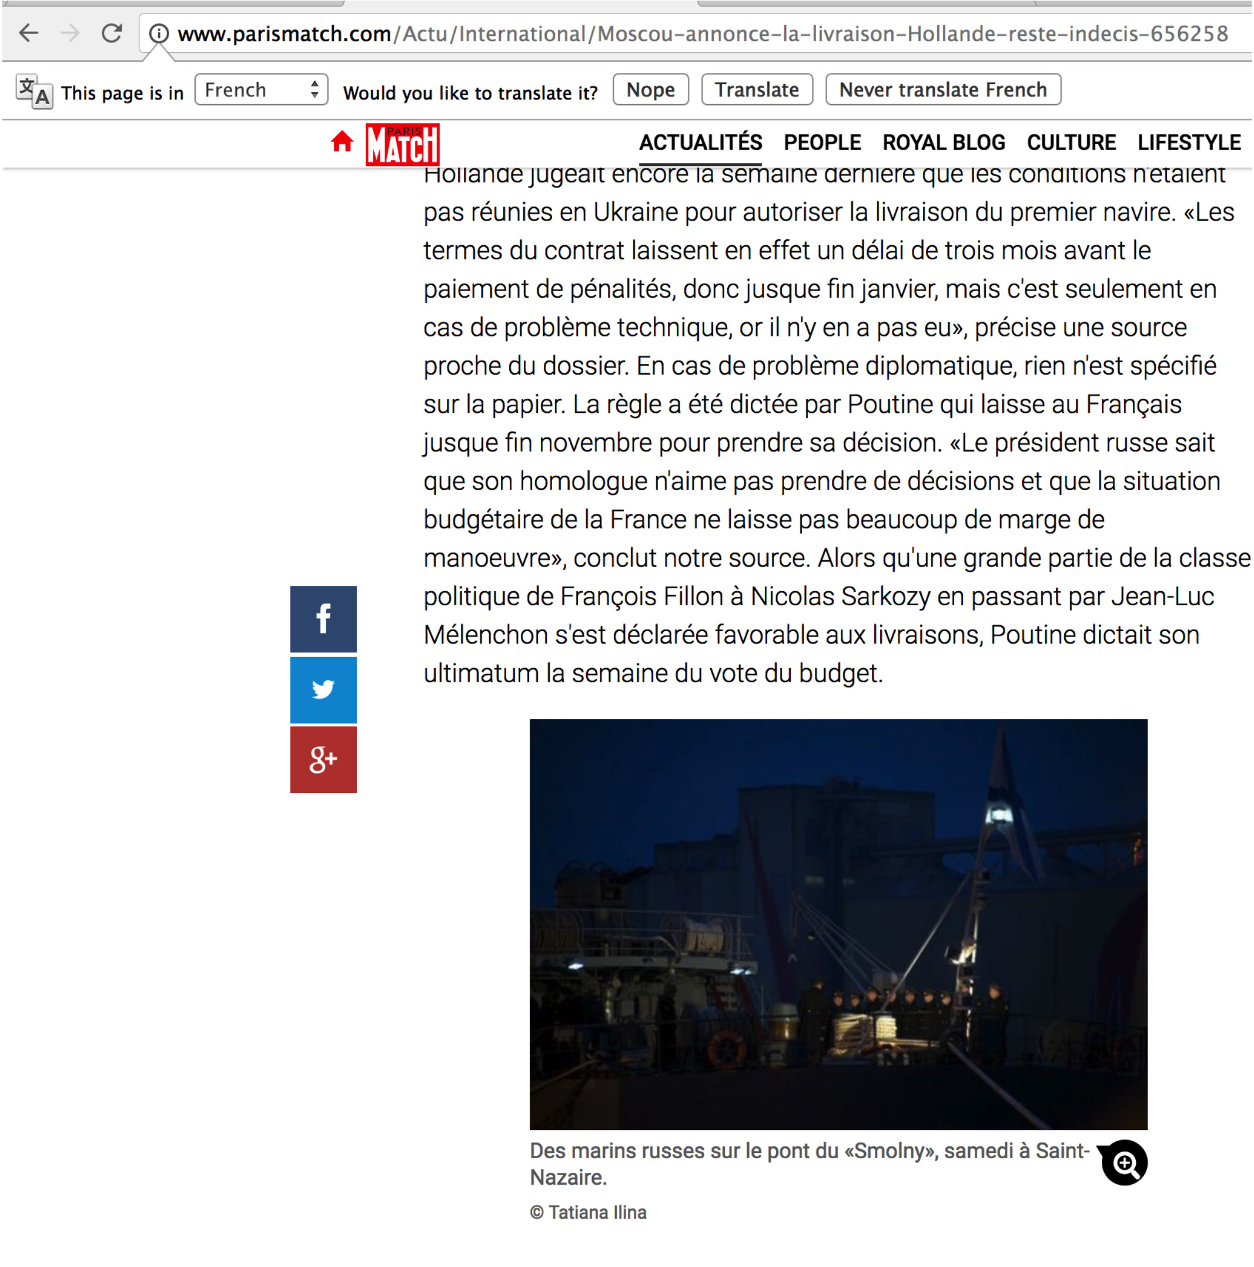Open the French language dropdown

pyautogui.click(x=262, y=90)
